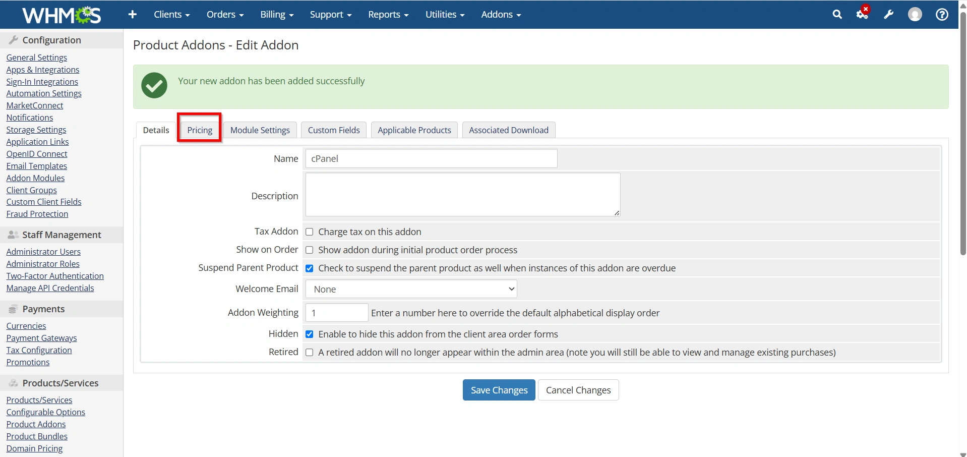The width and height of the screenshot is (967, 457).
Task: Open the admin user avatar menu
Action: pyautogui.click(x=915, y=15)
